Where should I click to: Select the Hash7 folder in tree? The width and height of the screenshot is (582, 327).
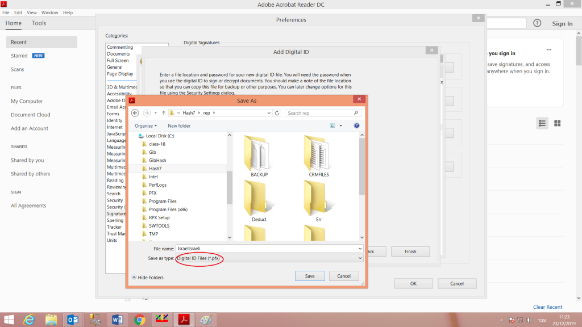[x=155, y=168]
